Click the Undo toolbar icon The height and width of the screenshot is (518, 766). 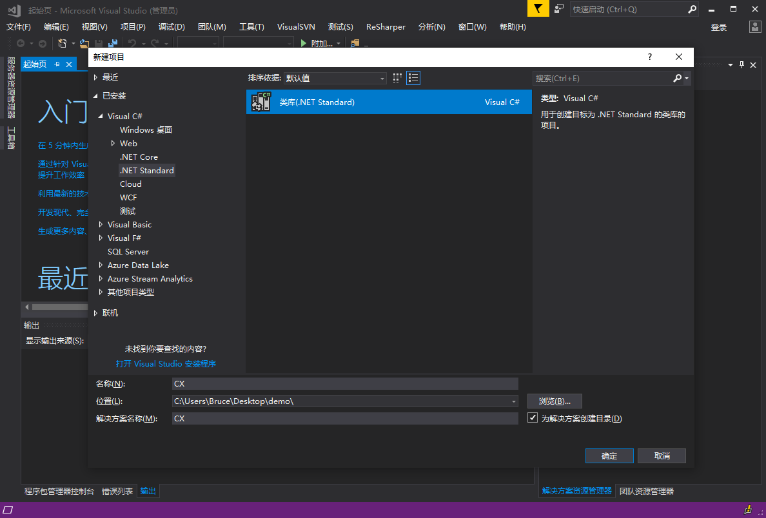point(132,43)
